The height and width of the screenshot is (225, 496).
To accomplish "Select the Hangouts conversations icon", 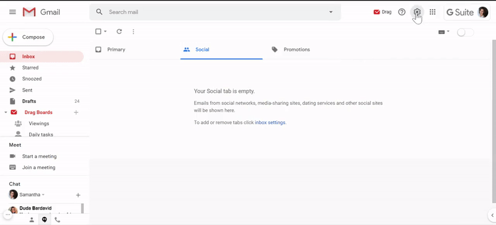I will point(44,219).
